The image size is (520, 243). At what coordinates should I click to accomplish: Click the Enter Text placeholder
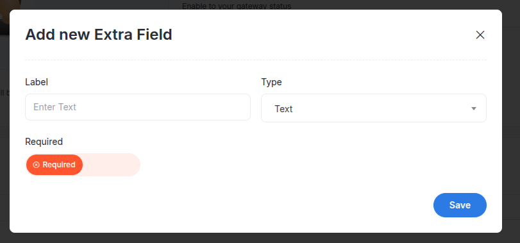[55, 107]
